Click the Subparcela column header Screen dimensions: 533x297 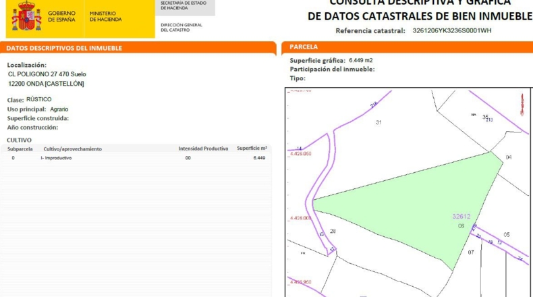click(x=20, y=149)
